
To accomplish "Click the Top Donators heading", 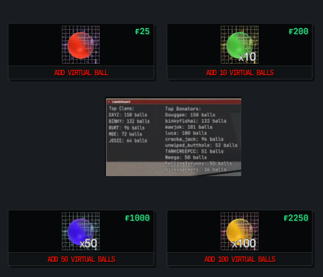I will point(182,109).
